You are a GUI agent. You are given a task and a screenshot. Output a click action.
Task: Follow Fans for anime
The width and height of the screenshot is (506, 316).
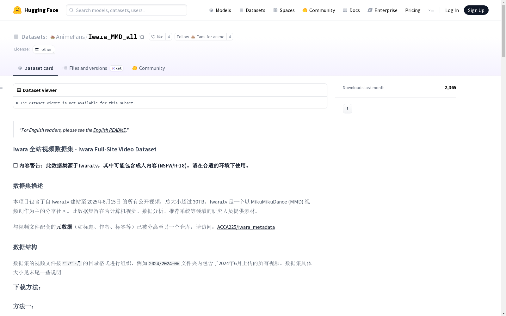click(201, 37)
